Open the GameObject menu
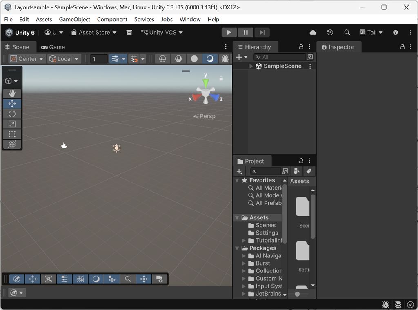The width and height of the screenshot is (418, 310). click(75, 19)
